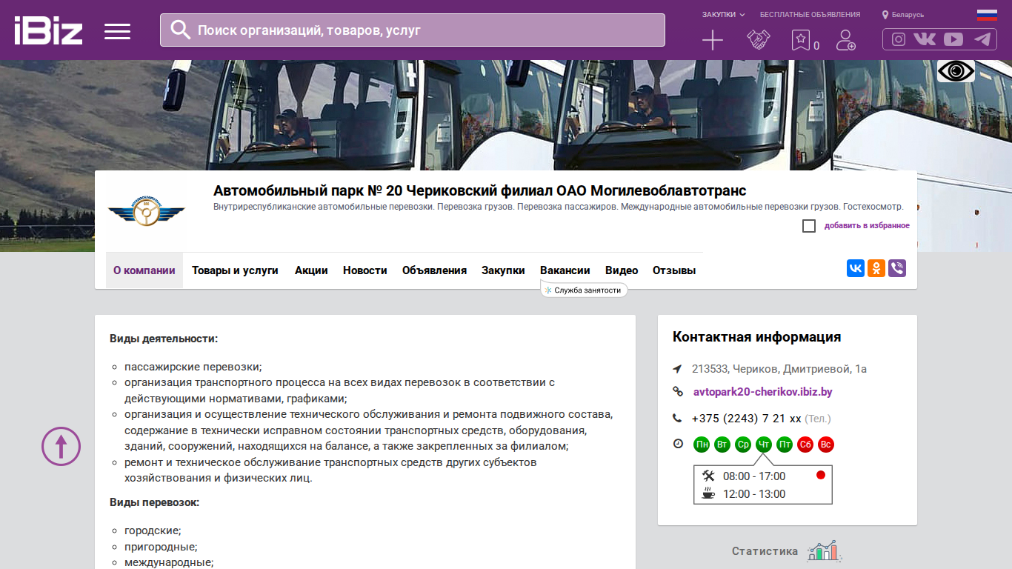Click the 'городские;' list item
The image size is (1012, 569).
(153, 530)
